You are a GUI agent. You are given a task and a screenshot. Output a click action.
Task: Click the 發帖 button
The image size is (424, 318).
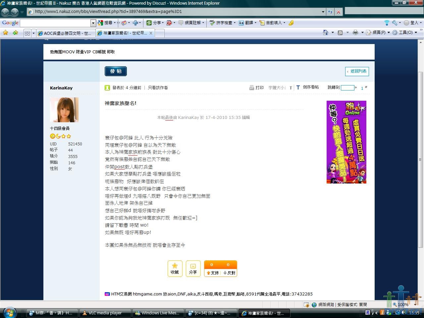point(116,71)
